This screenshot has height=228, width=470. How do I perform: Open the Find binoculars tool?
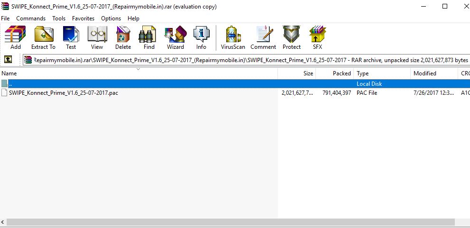[149, 37]
